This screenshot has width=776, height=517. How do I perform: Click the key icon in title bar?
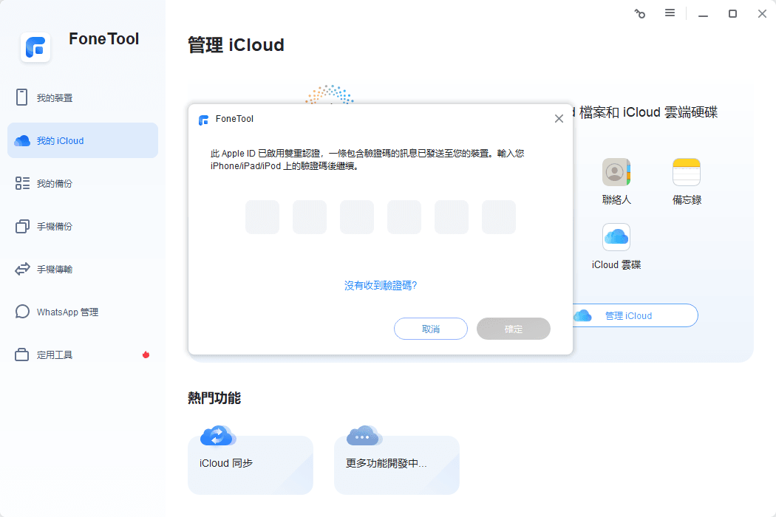[640, 13]
